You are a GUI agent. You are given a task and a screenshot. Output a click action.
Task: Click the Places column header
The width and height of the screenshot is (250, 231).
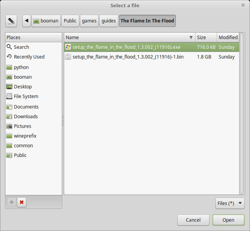point(34,38)
